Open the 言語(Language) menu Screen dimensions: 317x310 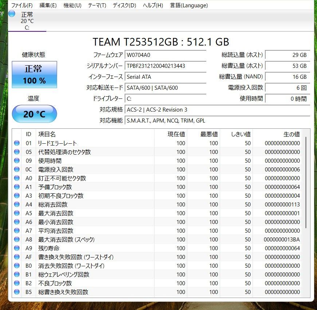pyautogui.click(x=189, y=5)
